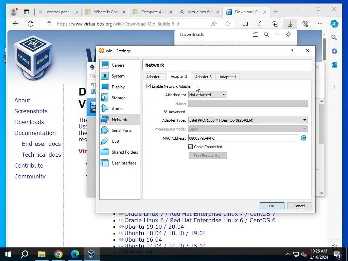Open Shared Folders settings category

pos(120,152)
